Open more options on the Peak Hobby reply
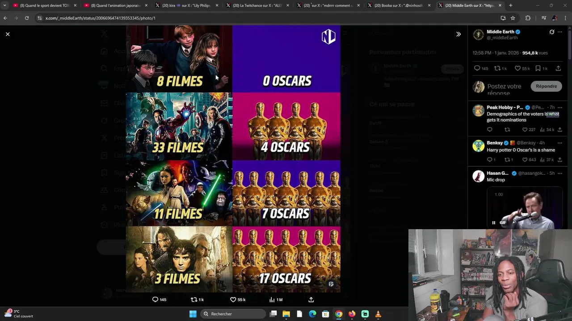572x321 pixels. coord(560,107)
